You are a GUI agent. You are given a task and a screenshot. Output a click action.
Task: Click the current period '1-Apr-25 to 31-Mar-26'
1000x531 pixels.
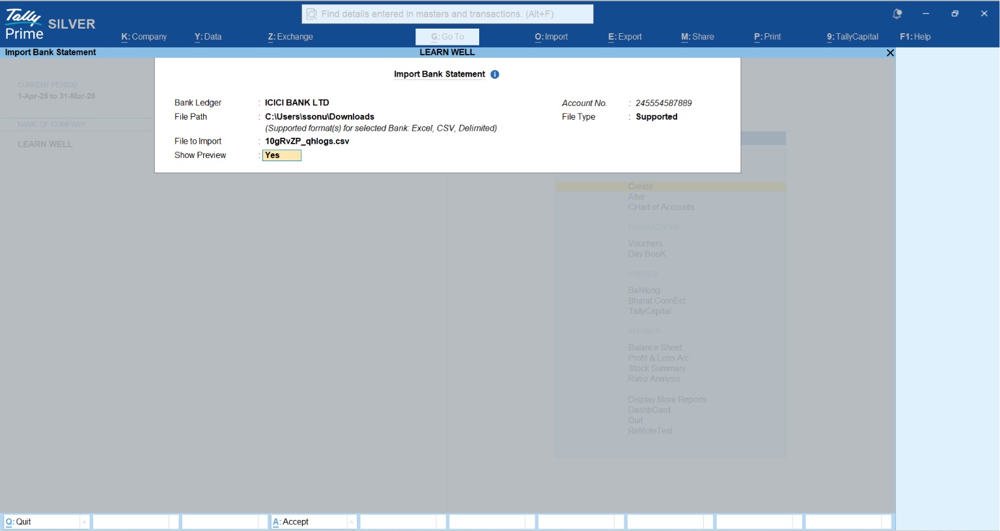57,96
